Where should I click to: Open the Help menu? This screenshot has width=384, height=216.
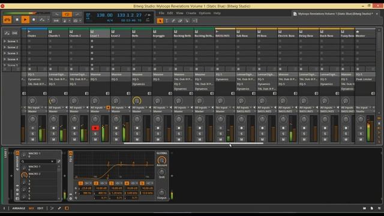217,13
